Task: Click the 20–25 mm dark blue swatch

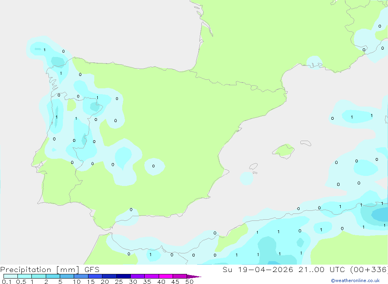Action: [x=109, y=276]
